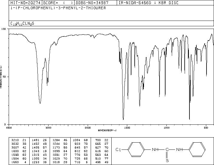This screenshot has height=165, width=214.
Task: Click the 1500 wavenumber axis label
Action: coord(127,128)
